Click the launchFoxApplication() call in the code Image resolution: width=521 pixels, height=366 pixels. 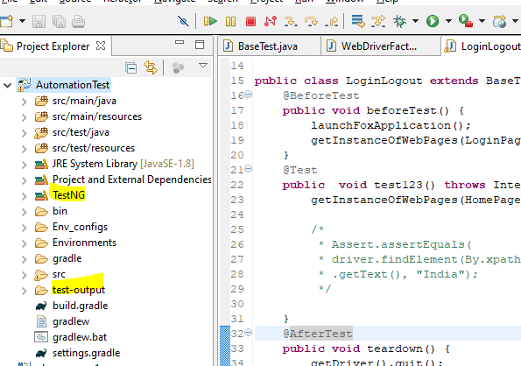391,125
